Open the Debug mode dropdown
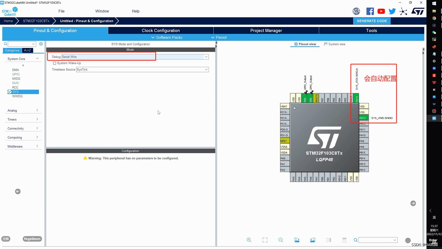 point(206,57)
